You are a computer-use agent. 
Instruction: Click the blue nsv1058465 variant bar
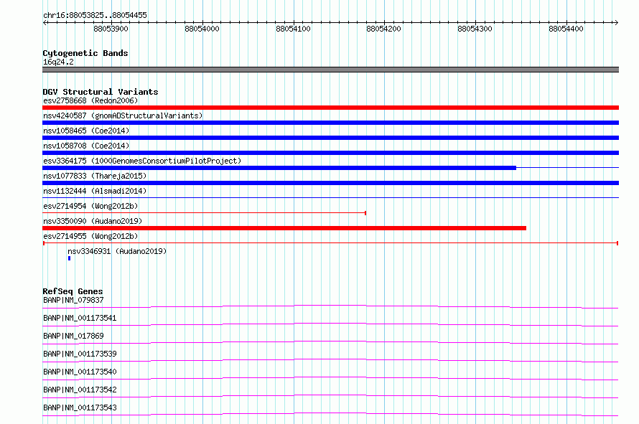[x=330, y=138]
